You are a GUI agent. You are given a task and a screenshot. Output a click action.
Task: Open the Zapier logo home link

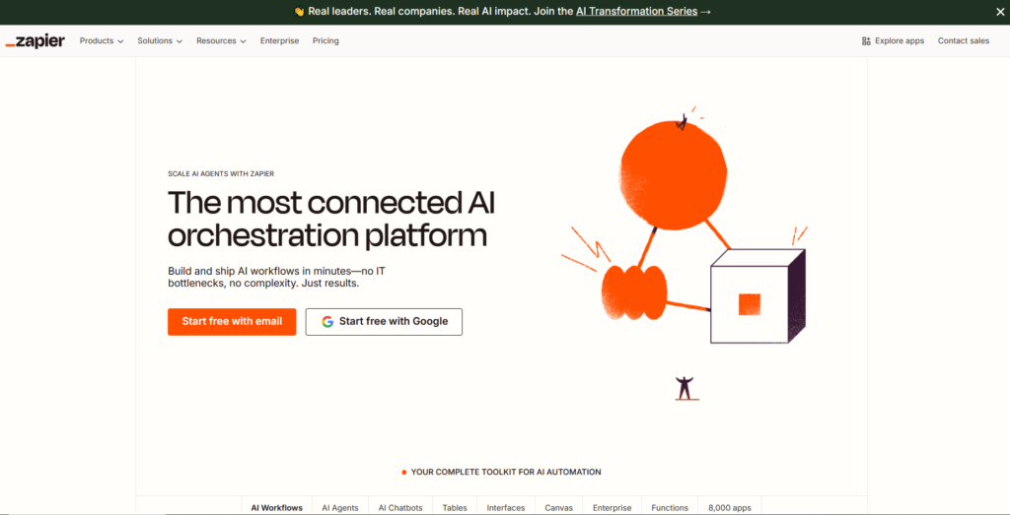pyautogui.click(x=35, y=41)
